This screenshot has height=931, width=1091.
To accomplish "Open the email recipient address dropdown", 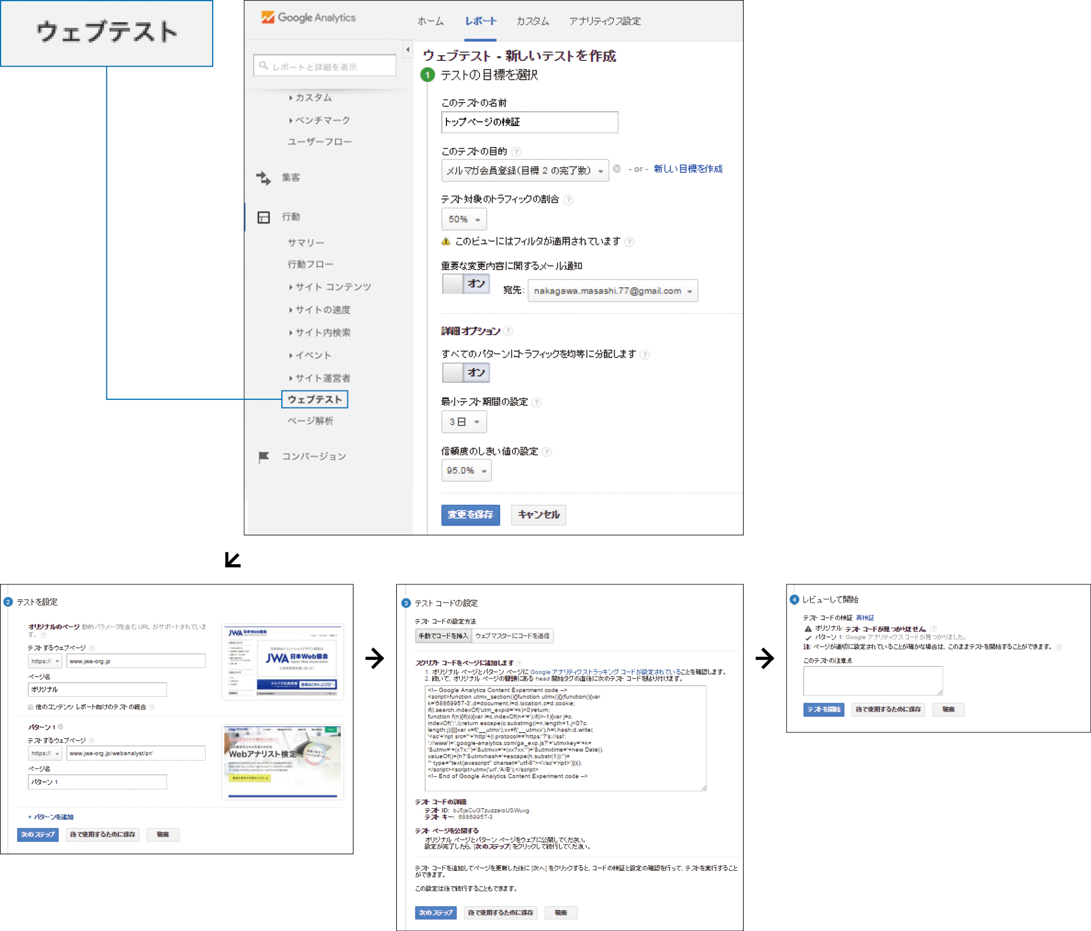I will (x=613, y=290).
